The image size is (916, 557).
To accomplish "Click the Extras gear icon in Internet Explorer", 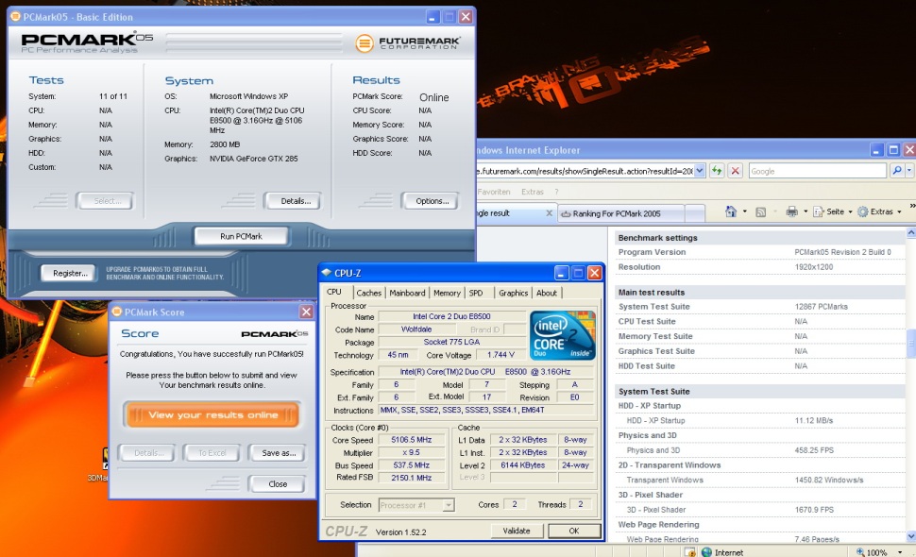I will [x=862, y=211].
